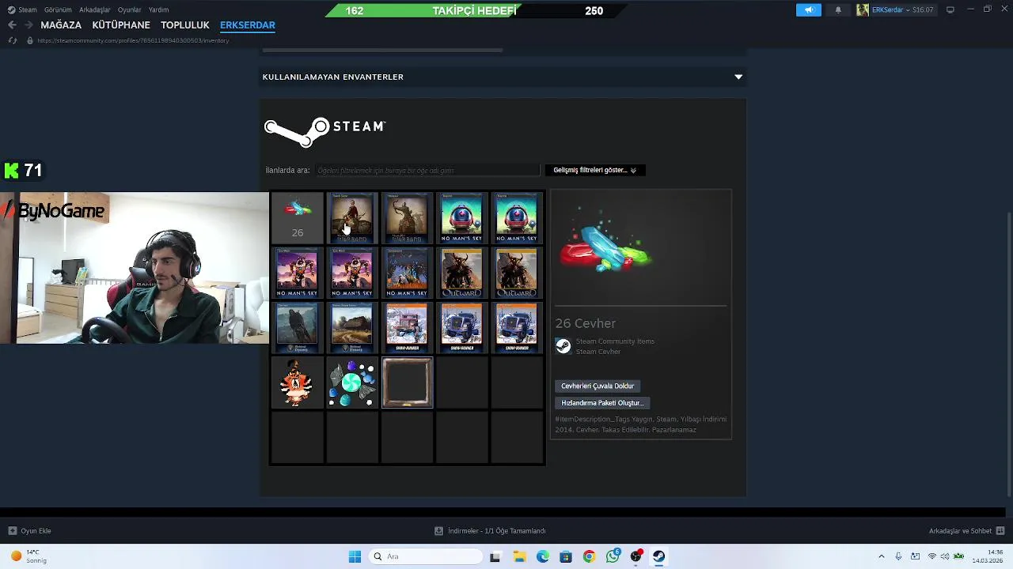This screenshot has height=569, width=1013.
Task: Select No Man's Sky blue creature card
Action: (x=407, y=273)
